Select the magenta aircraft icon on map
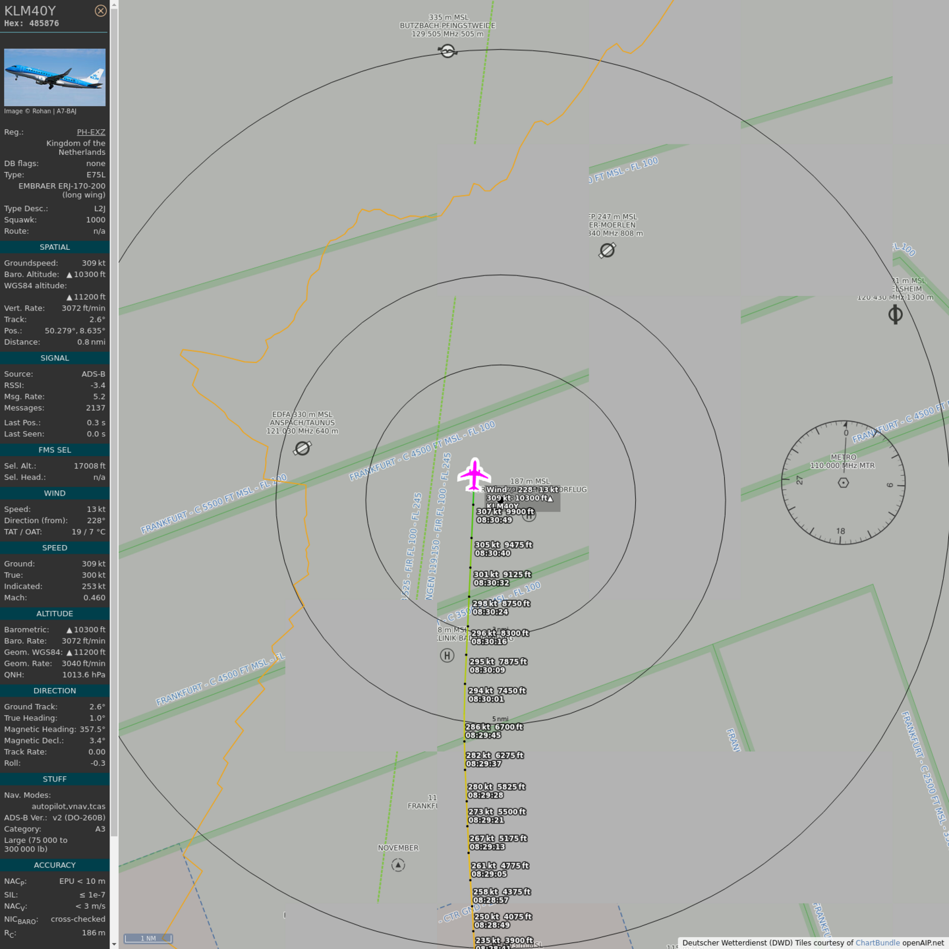 [474, 474]
